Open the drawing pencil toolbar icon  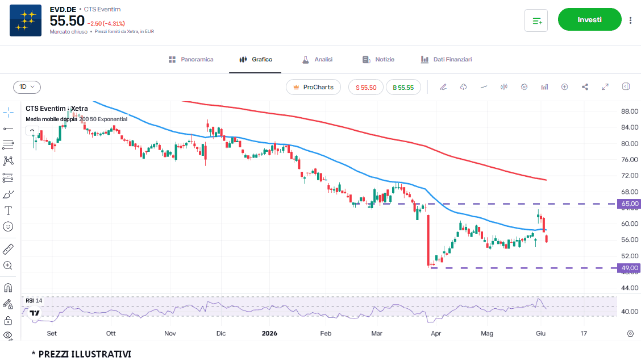443,86
